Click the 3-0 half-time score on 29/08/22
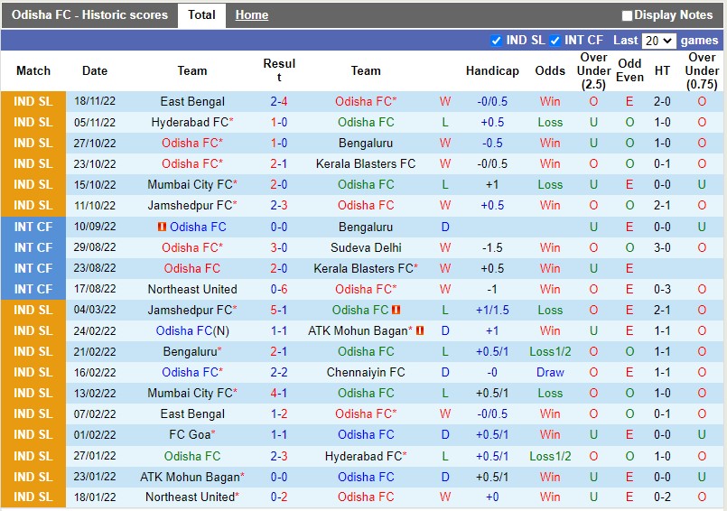The height and width of the screenshot is (511, 727). tap(662, 247)
